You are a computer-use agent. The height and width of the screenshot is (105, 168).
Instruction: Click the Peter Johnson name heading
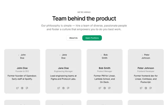coord(146,68)
